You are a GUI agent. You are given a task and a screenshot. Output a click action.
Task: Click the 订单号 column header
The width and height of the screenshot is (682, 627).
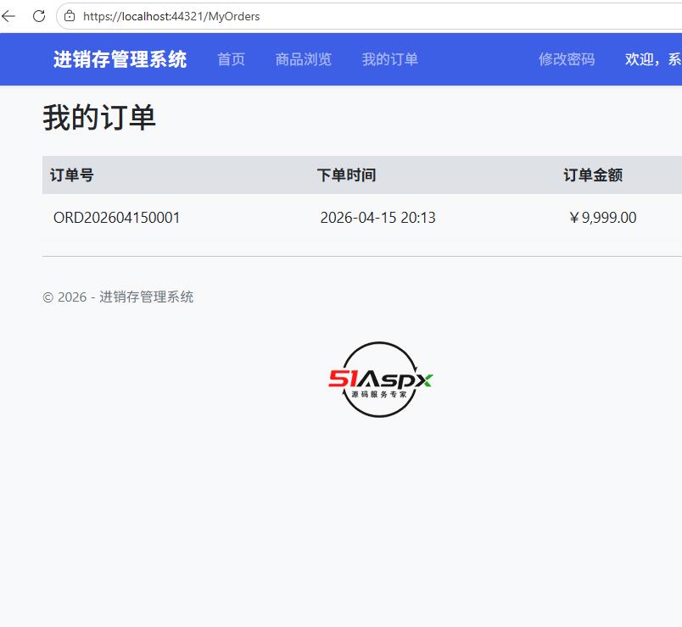point(72,175)
